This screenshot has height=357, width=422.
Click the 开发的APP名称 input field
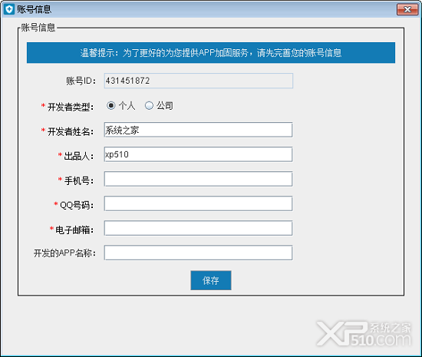198,253
